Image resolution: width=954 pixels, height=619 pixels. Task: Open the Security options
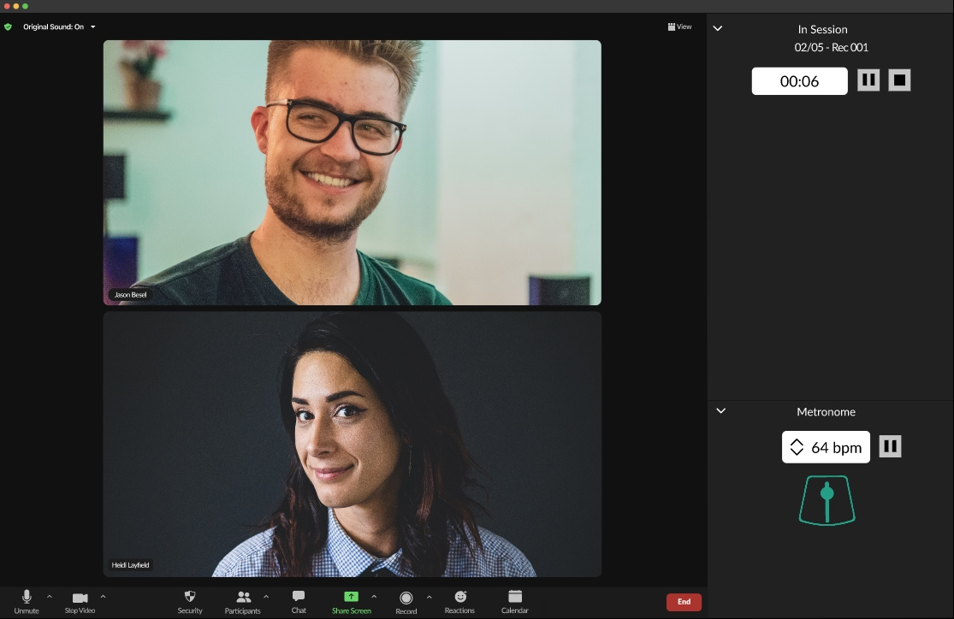pyautogui.click(x=189, y=601)
